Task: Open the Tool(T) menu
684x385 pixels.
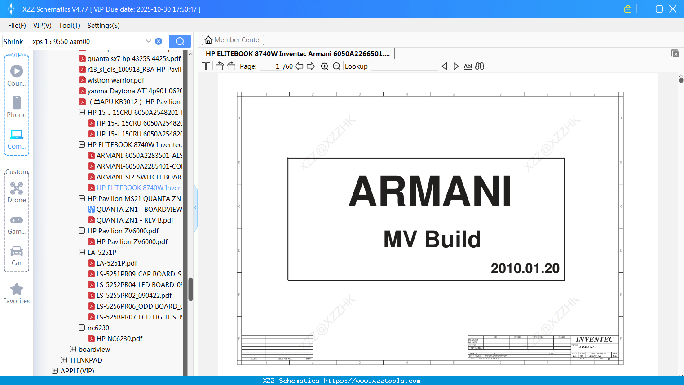Action: coord(70,26)
